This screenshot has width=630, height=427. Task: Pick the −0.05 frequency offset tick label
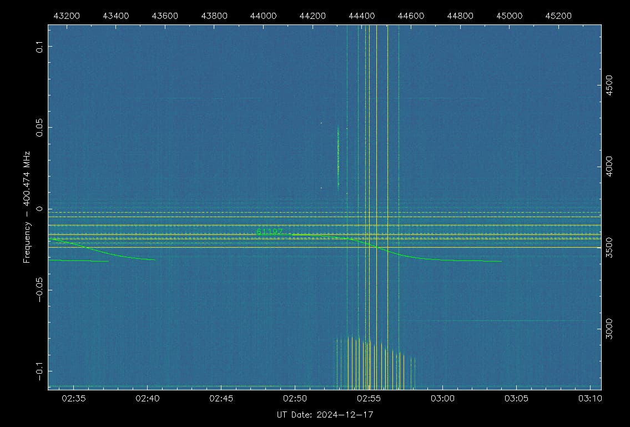click(x=39, y=290)
